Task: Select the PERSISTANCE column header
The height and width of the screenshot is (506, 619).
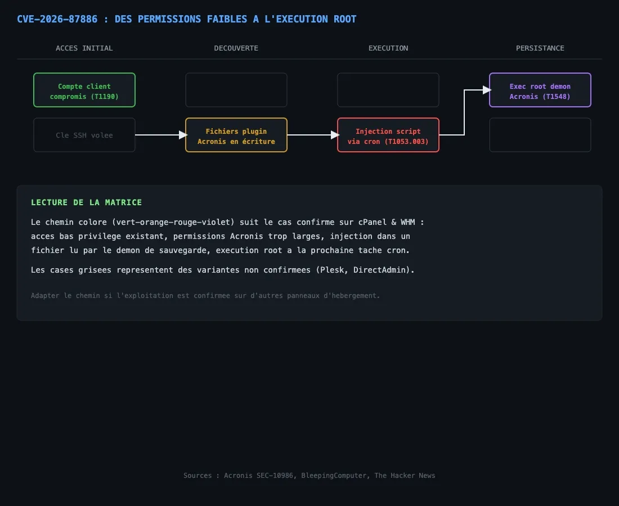Action: point(540,48)
